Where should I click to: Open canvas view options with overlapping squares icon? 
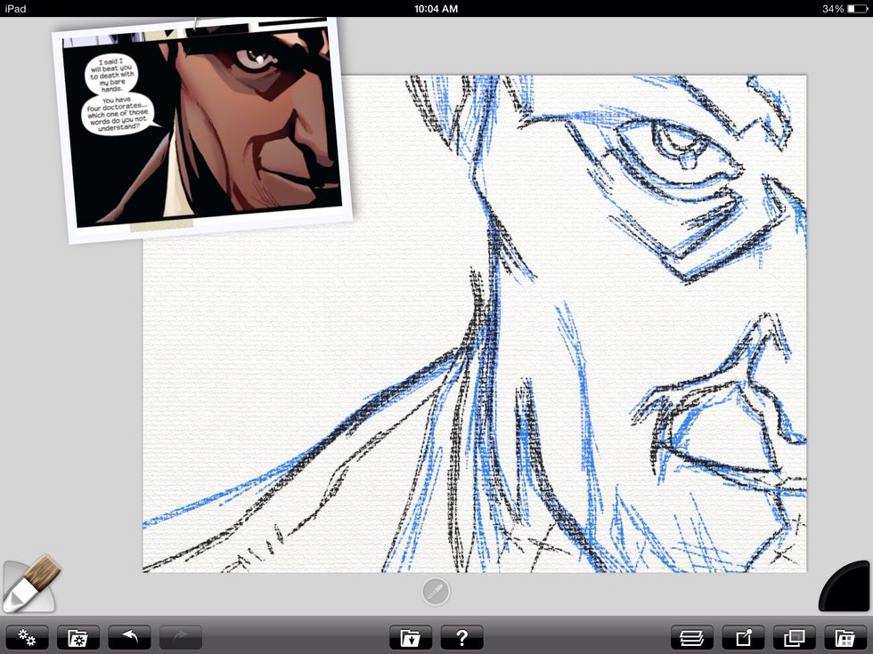[794, 637]
